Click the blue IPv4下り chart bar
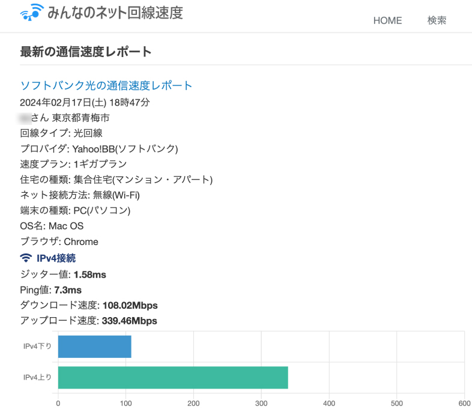The width and height of the screenshot is (472, 409). coord(94,347)
